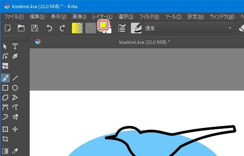Open the ウィンドウ(W) menu

pos(222,17)
